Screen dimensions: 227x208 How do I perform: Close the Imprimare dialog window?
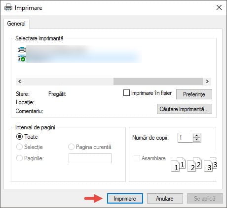coord(219,7)
